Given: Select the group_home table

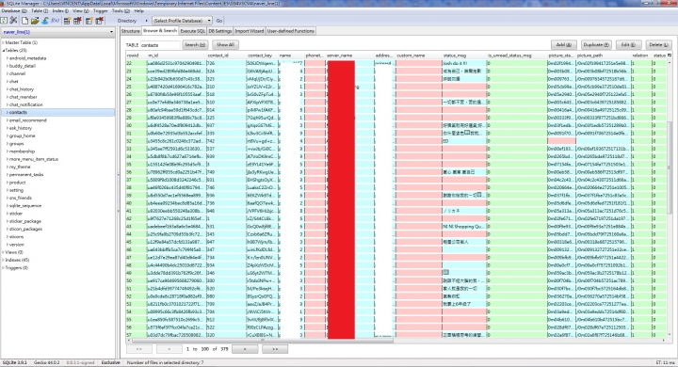Looking at the screenshot, I should (x=23, y=136).
